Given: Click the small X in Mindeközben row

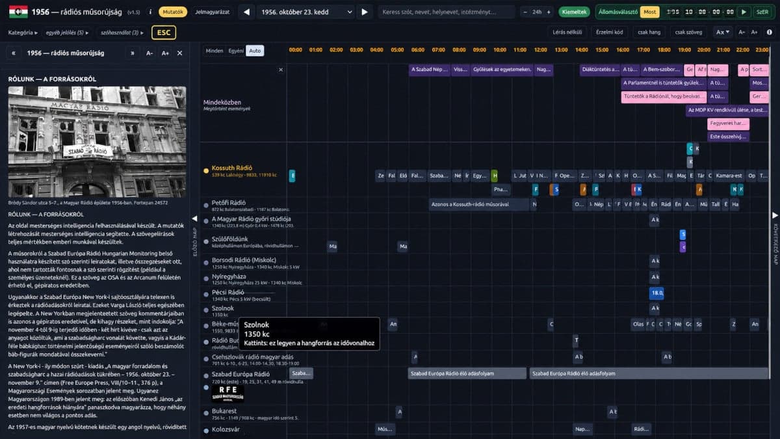Looking at the screenshot, I should pyautogui.click(x=281, y=70).
